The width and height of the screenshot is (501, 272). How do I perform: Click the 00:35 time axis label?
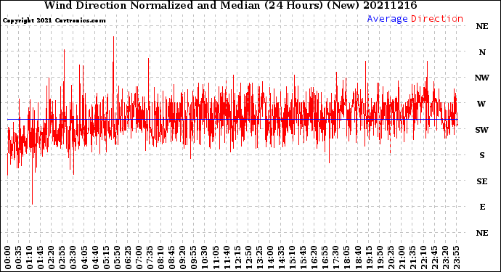(19, 257)
